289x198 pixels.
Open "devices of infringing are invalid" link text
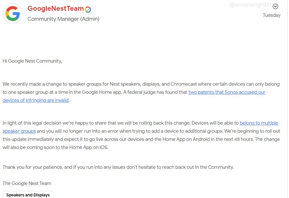tap(35, 100)
